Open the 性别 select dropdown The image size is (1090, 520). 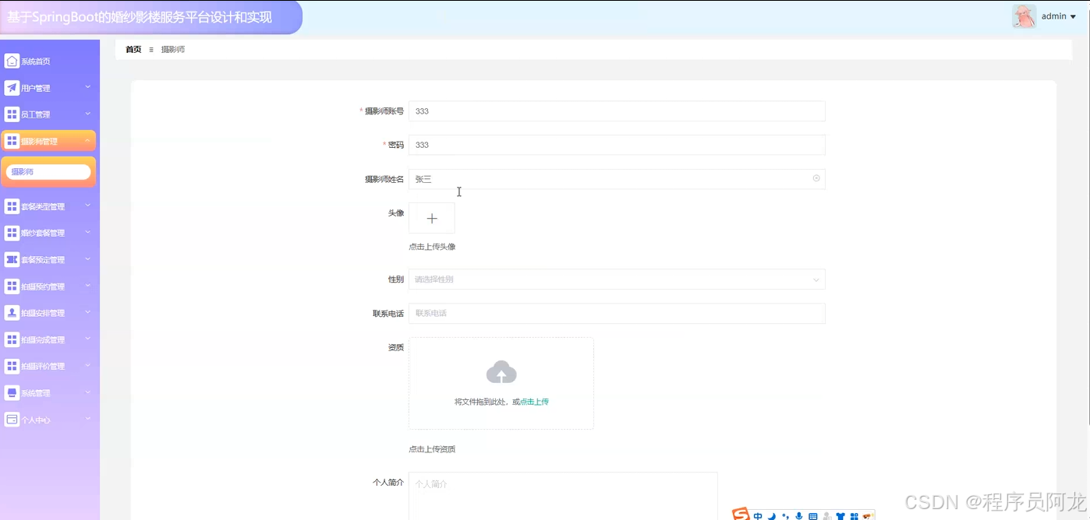click(x=617, y=279)
